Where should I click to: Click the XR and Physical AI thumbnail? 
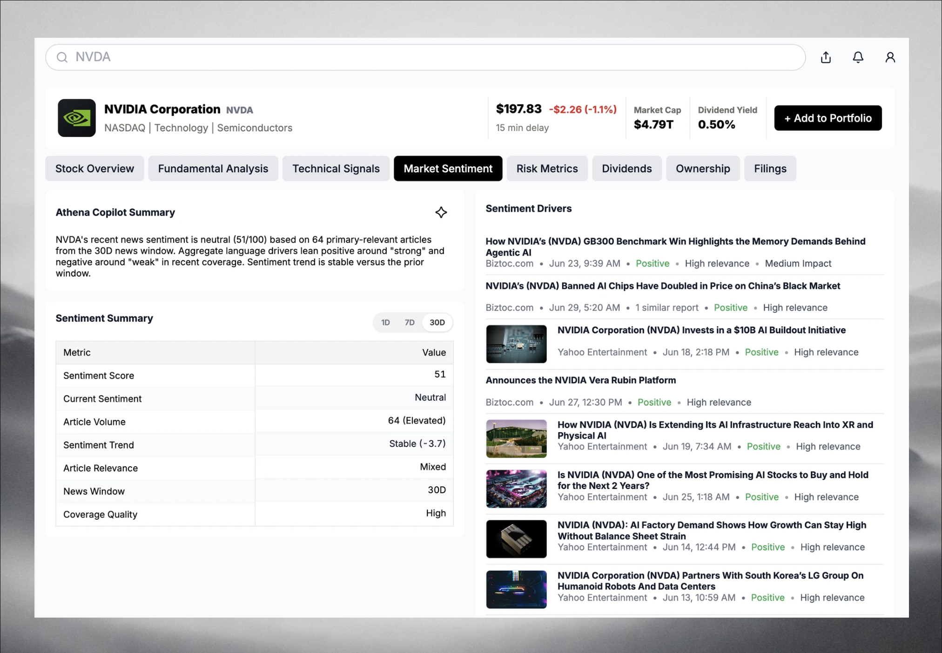tap(516, 439)
